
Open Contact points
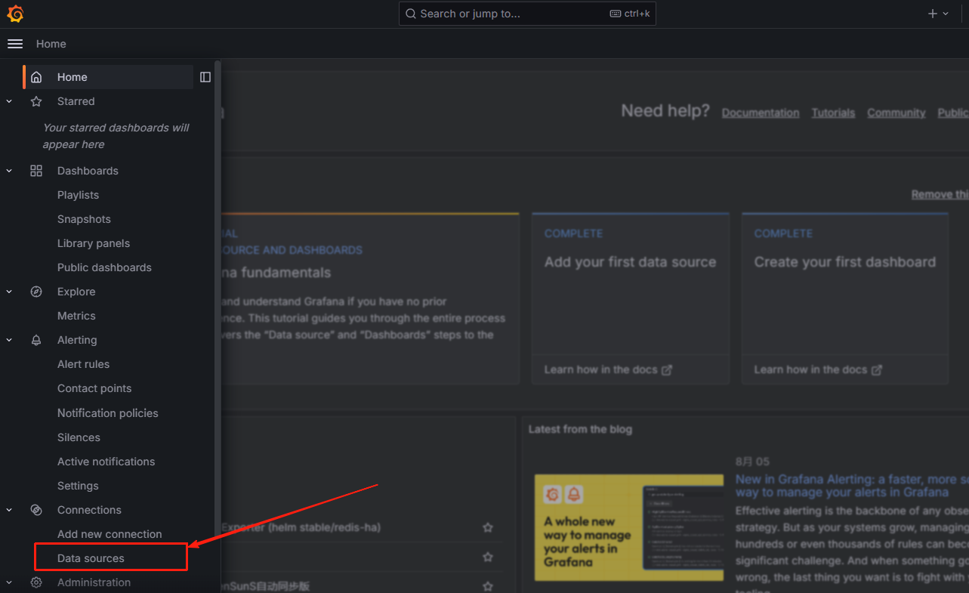(x=94, y=388)
